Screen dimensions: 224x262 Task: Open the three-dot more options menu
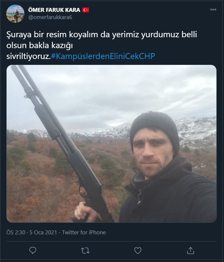[213, 10]
